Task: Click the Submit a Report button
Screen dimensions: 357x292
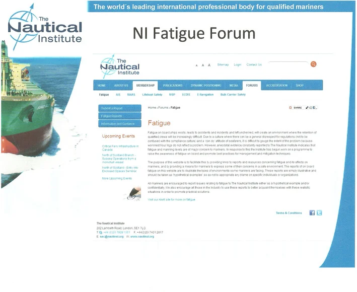Action: (120, 108)
